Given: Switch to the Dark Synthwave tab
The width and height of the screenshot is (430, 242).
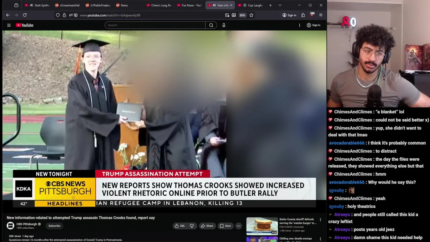Looking at the screenshot, I should click(37, 5).
